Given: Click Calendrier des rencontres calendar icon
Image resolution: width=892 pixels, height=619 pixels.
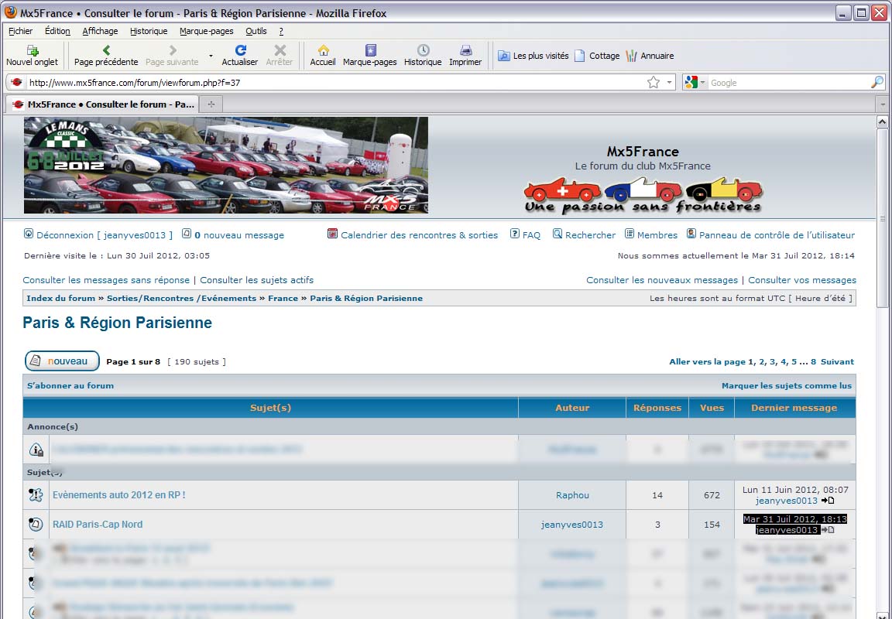Looking at the screenshot, I should (333, 234).
